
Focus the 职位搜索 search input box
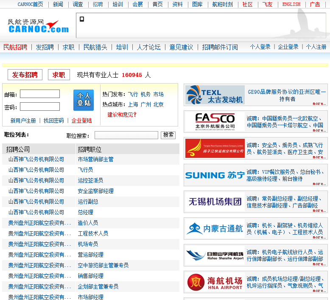(x=126, y=135)
